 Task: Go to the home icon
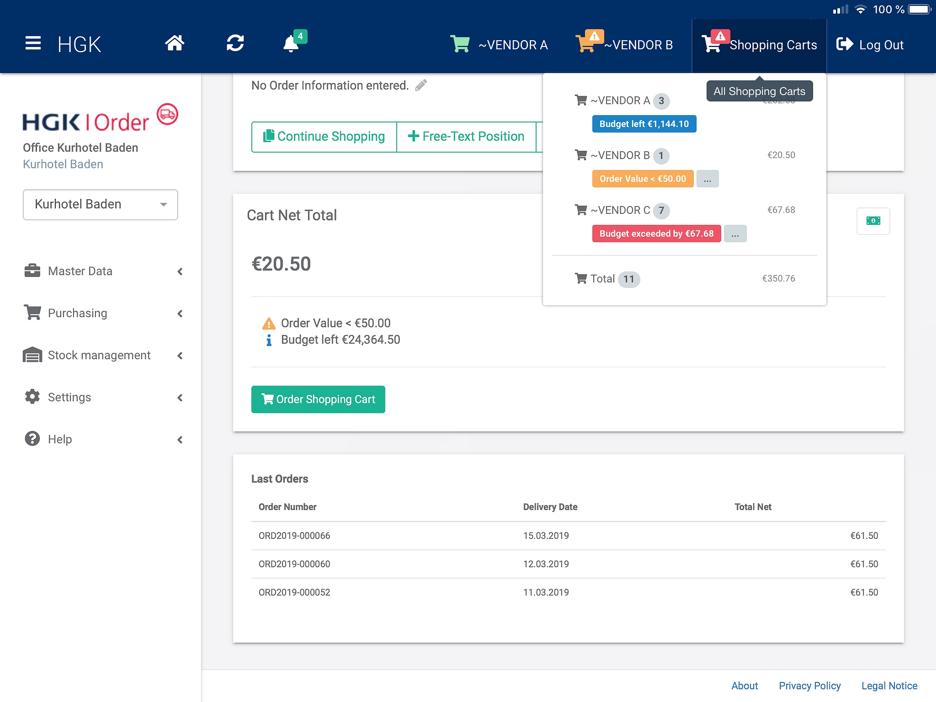click(x=175, y=43)
